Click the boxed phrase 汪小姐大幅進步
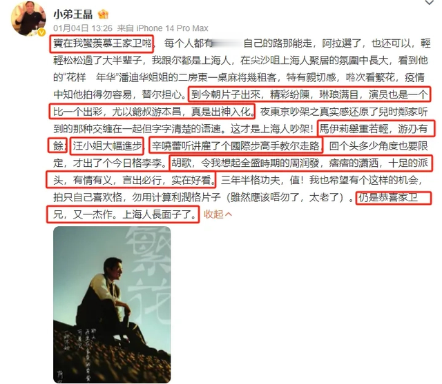This screenshot has height=384, width=442. pyautogui.click(x=107, y=146)
